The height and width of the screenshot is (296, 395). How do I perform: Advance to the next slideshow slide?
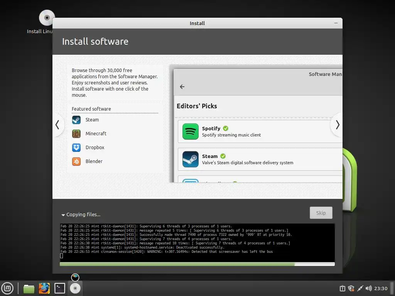point(337,124)
